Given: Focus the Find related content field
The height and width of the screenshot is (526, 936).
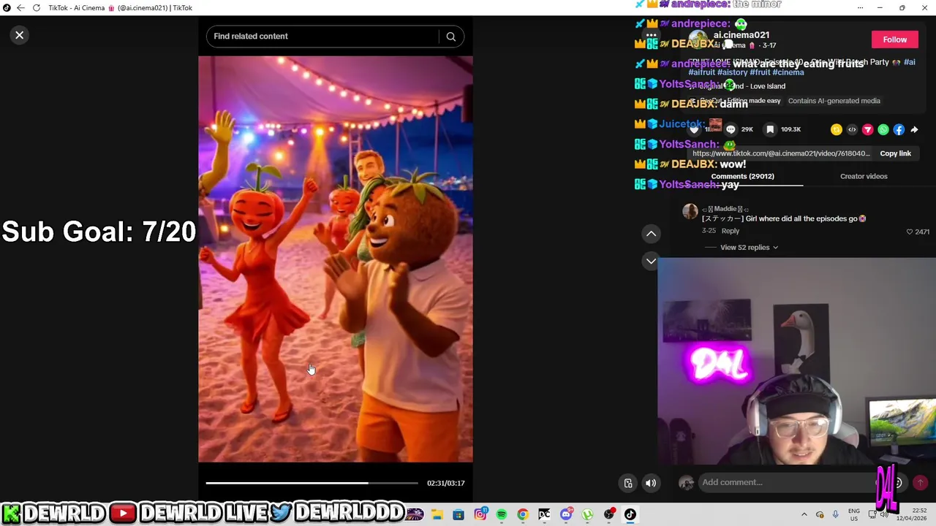Looking at the screenshot, I should coord(323,37).
